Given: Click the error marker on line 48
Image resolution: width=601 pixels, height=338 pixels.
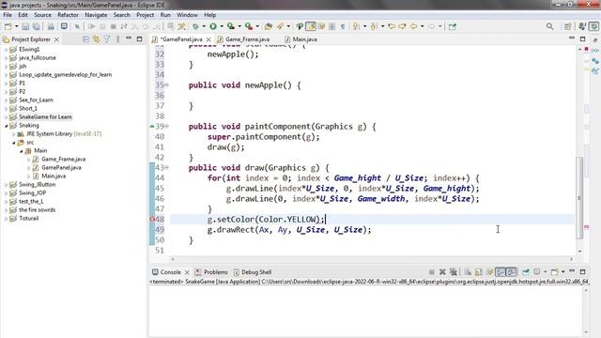Looking at the screenshot, I should pyautogui.click(x=152, y=219).
